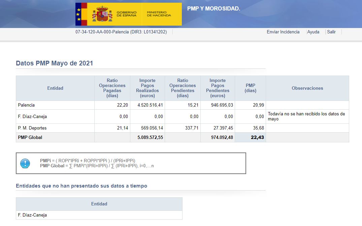Screen dimensions: 362x226
Task: Click the Observaciones column header
Action: coord(307,88)
